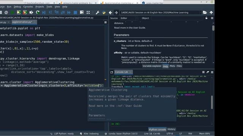Open the Debug menu
The height and width of the screenshot is (136, 243).
[x=17, y=7]
